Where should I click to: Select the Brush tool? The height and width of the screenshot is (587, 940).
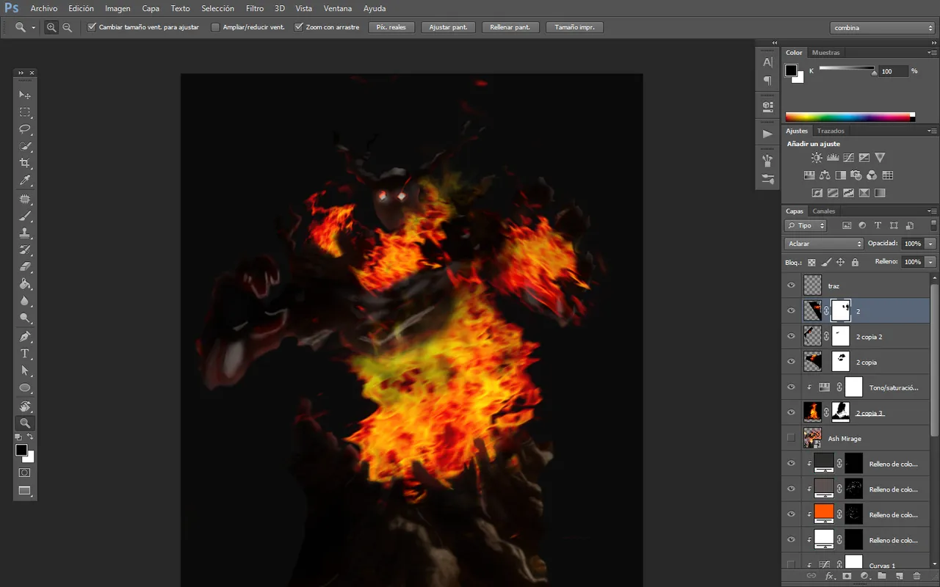[x=25, y=216]
